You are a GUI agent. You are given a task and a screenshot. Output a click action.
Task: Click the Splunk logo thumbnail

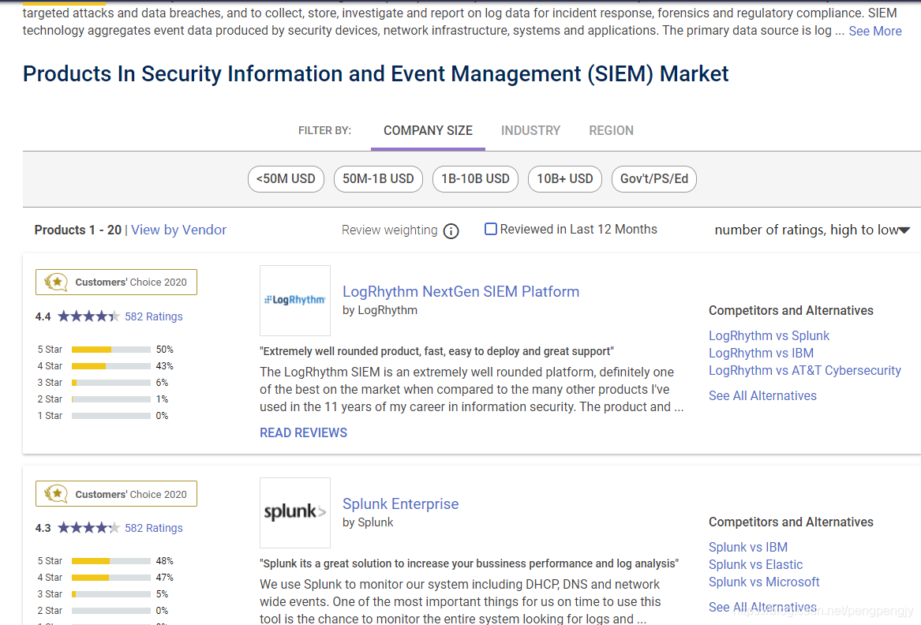[295, 512]
